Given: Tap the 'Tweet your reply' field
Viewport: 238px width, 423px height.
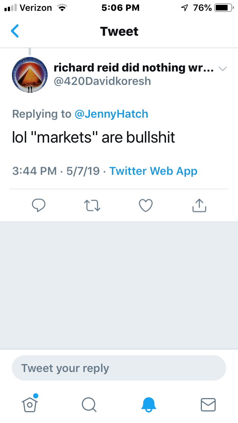Looking at the screenshot, I should coord(119,368).
